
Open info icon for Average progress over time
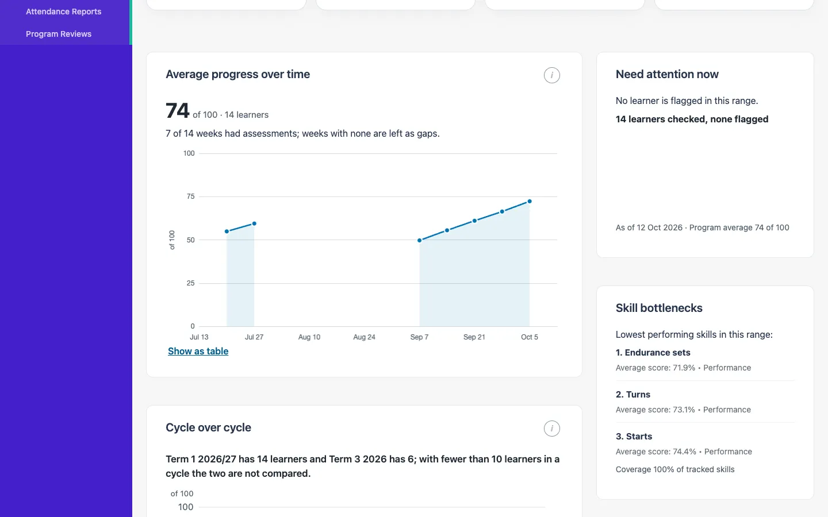point(552,75)
